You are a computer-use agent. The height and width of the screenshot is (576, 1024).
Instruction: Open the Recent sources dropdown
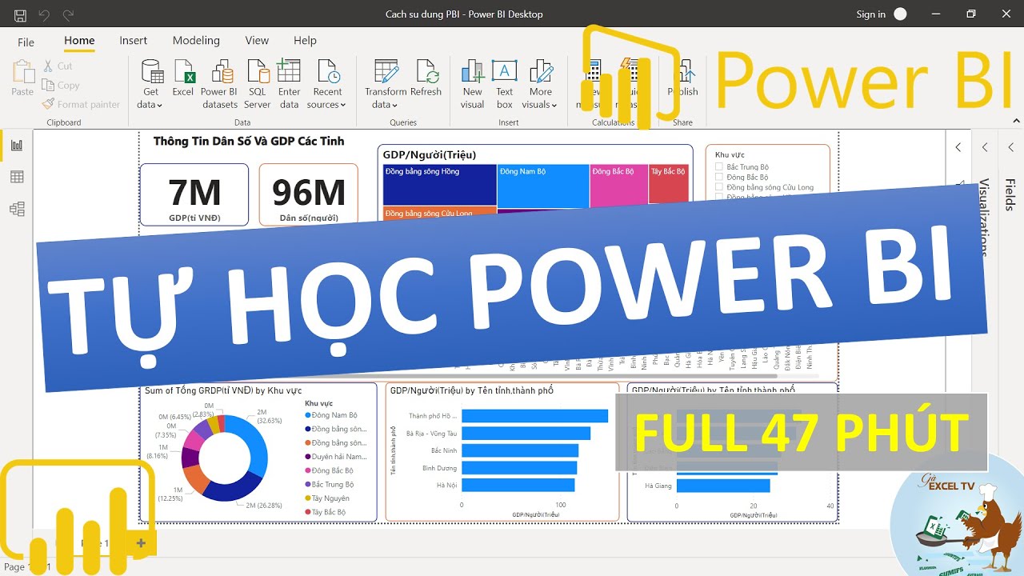[326, 105]
